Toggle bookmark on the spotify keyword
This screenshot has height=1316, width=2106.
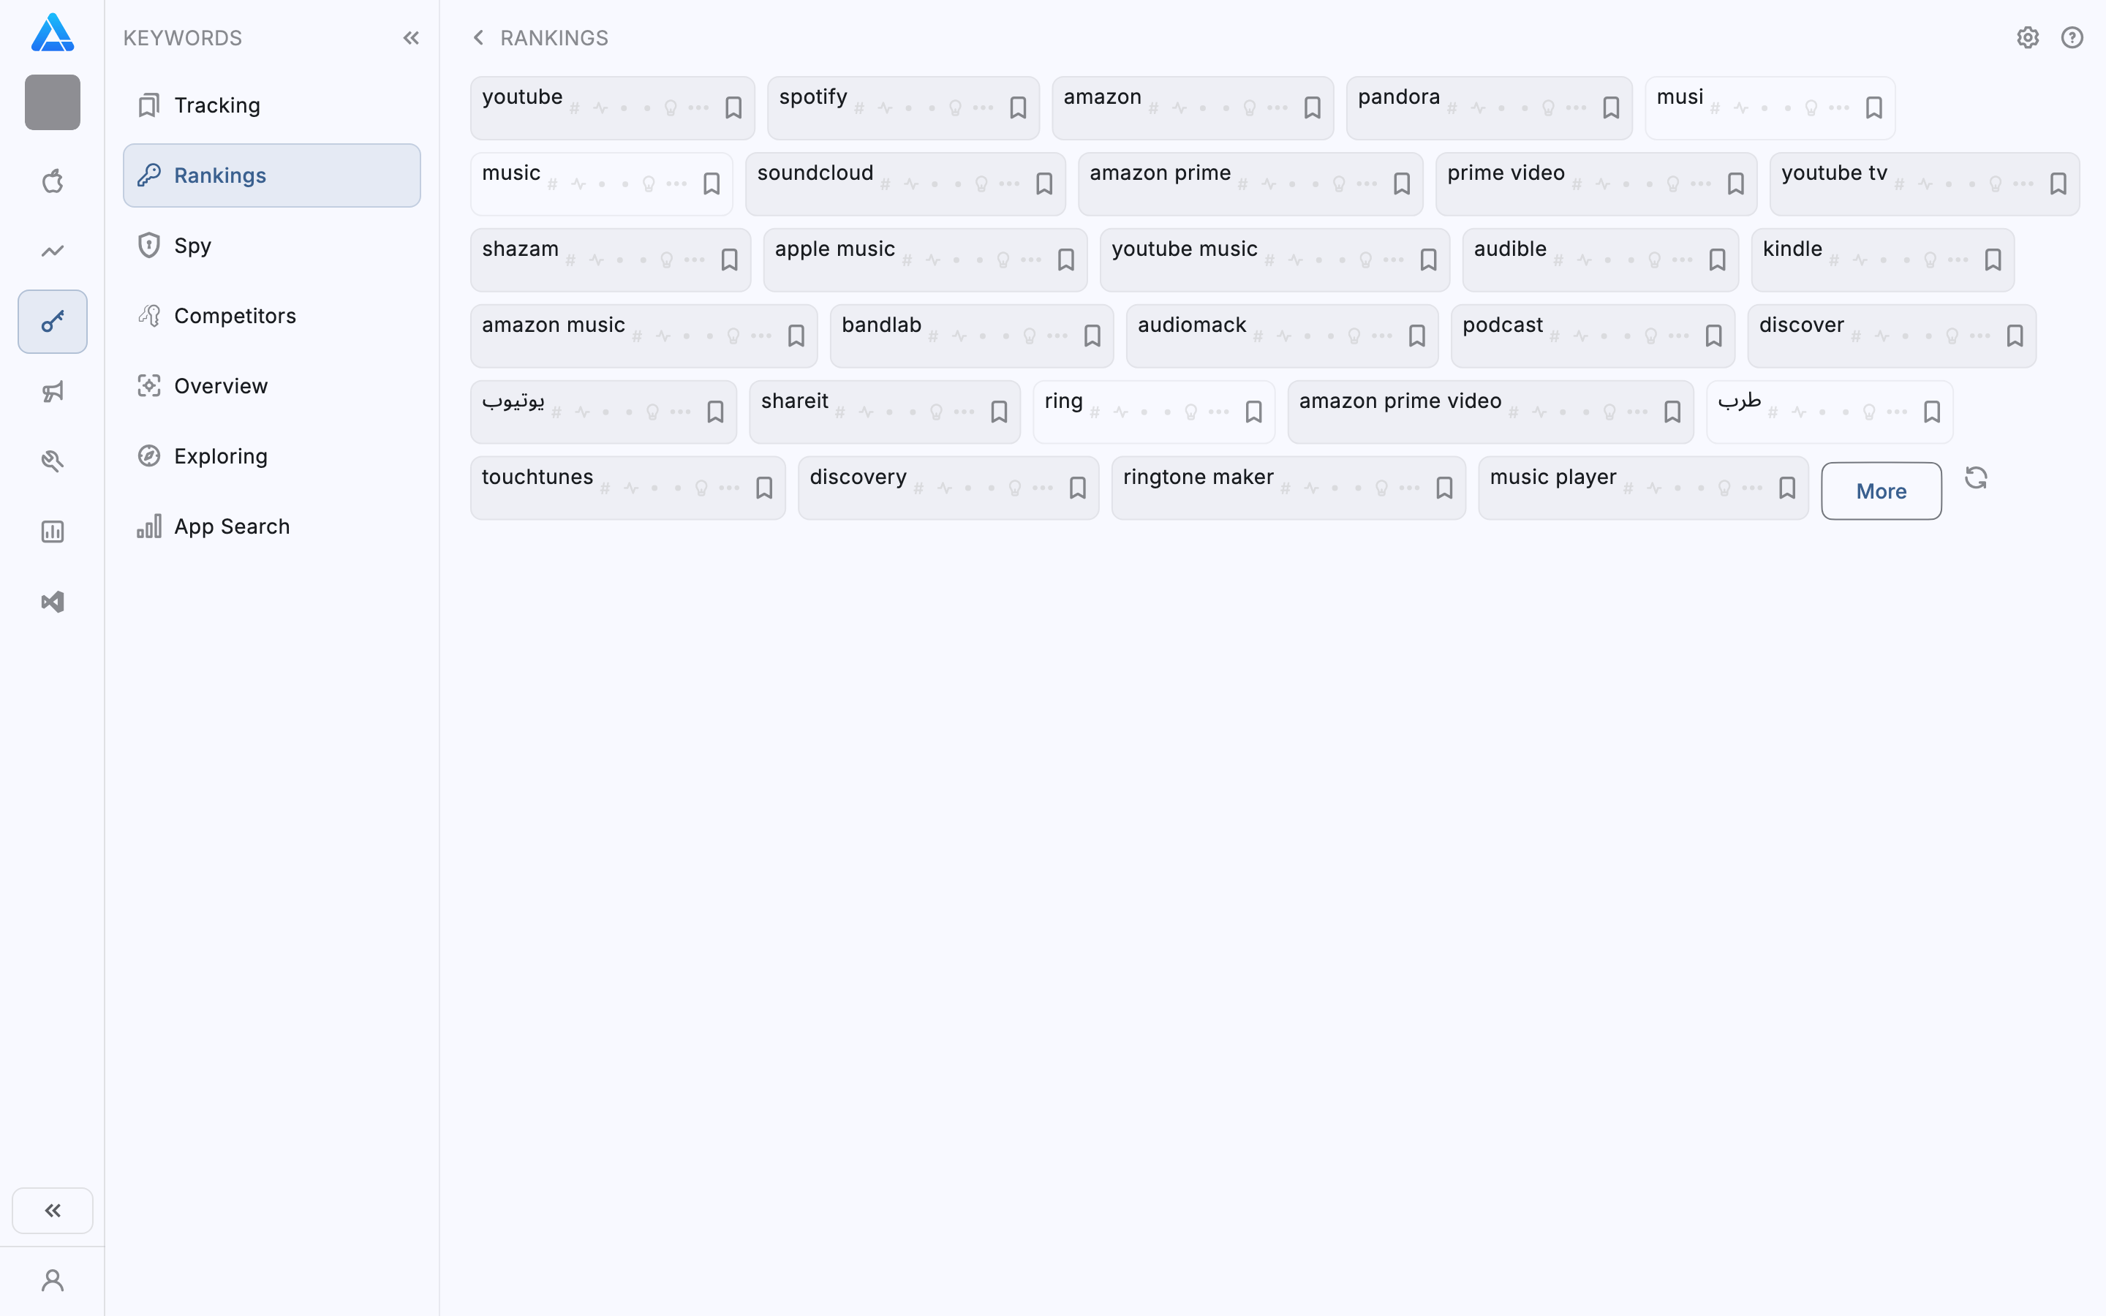pos(1018,108)
